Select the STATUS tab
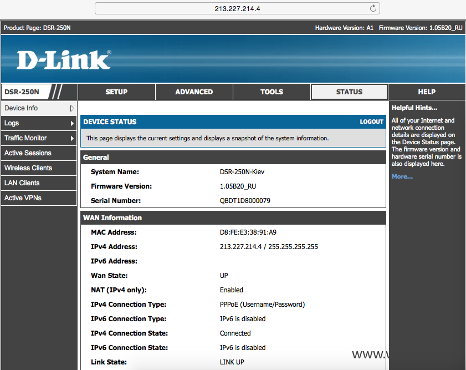 click(349, 92)
